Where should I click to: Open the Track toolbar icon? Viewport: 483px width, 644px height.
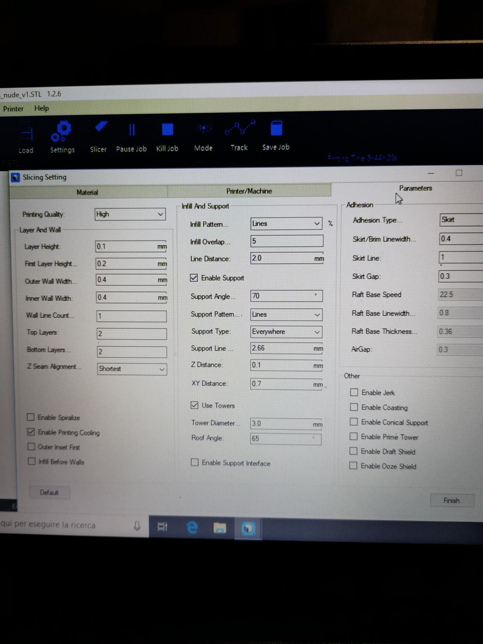(239, 128)
